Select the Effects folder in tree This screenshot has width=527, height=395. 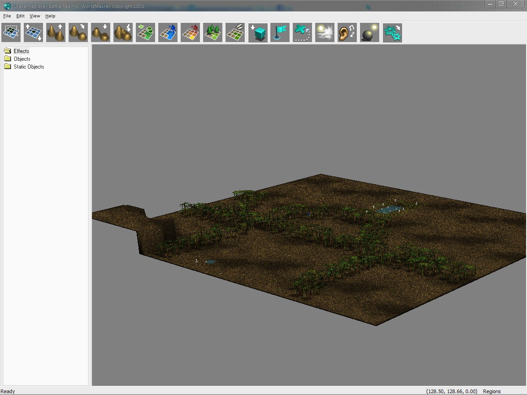(x=21, y=51)
